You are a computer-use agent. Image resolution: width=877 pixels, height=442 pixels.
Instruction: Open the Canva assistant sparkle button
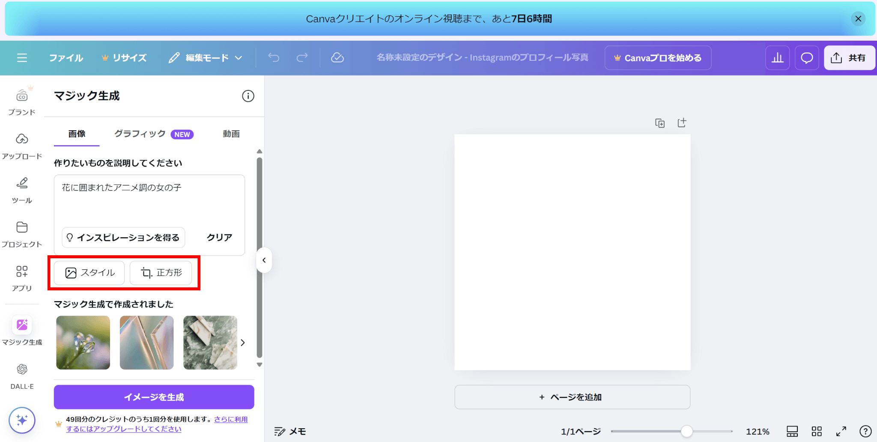click(22, 420)
